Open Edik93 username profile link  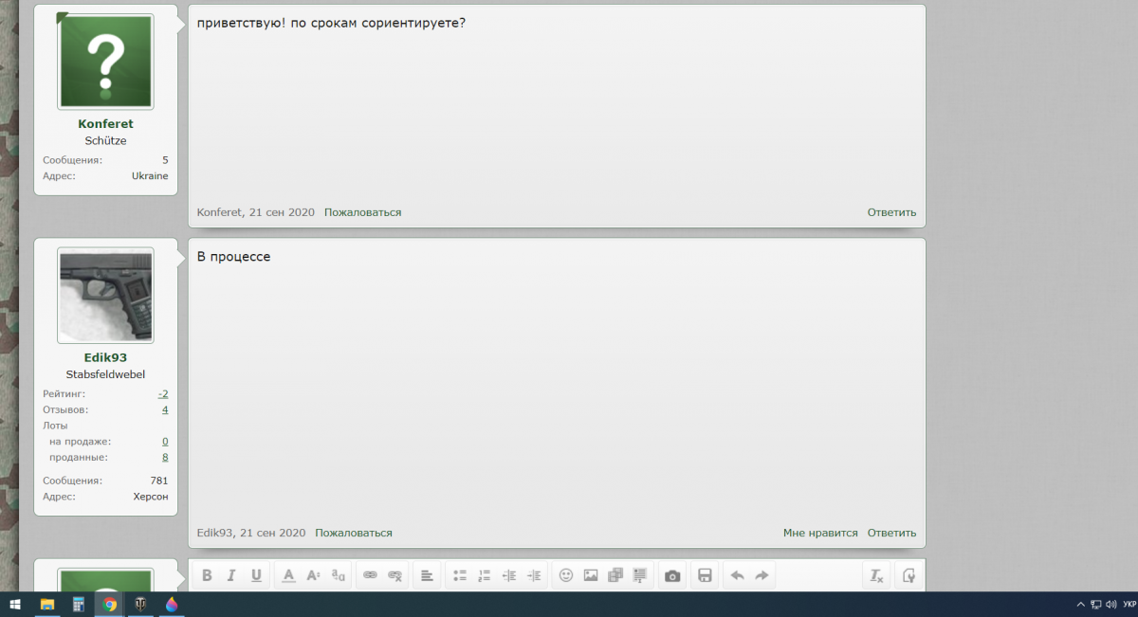[x=105, y=357]
